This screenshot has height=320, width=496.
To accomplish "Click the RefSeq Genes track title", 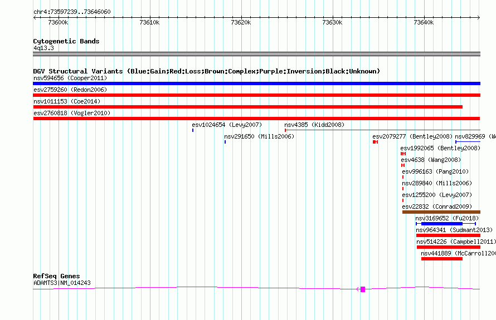I will [56, 276].
